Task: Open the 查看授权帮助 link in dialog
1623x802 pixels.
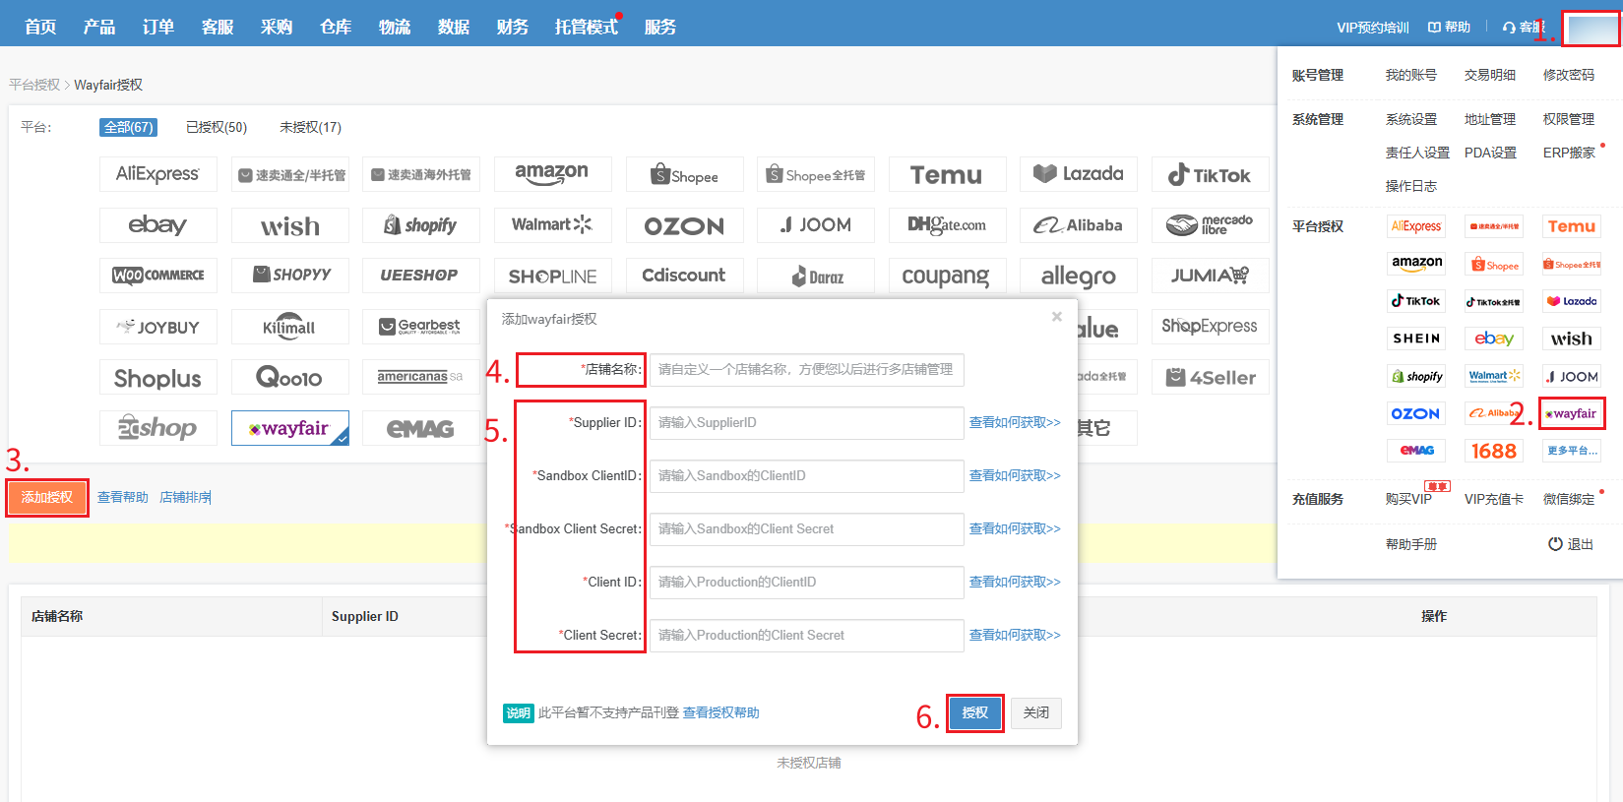Action: coord(721,712)
